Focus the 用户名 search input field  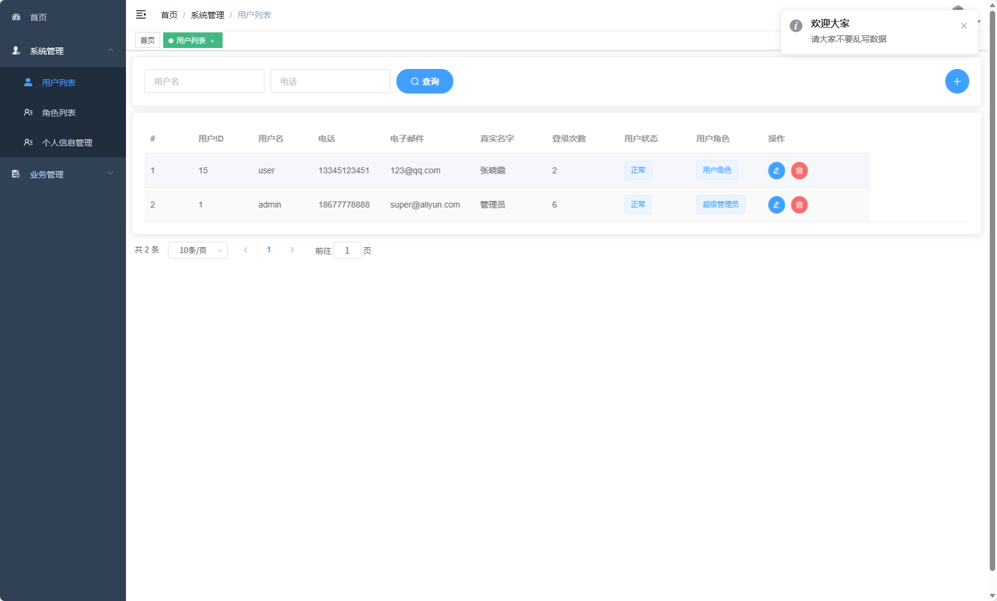coord(204,82)
